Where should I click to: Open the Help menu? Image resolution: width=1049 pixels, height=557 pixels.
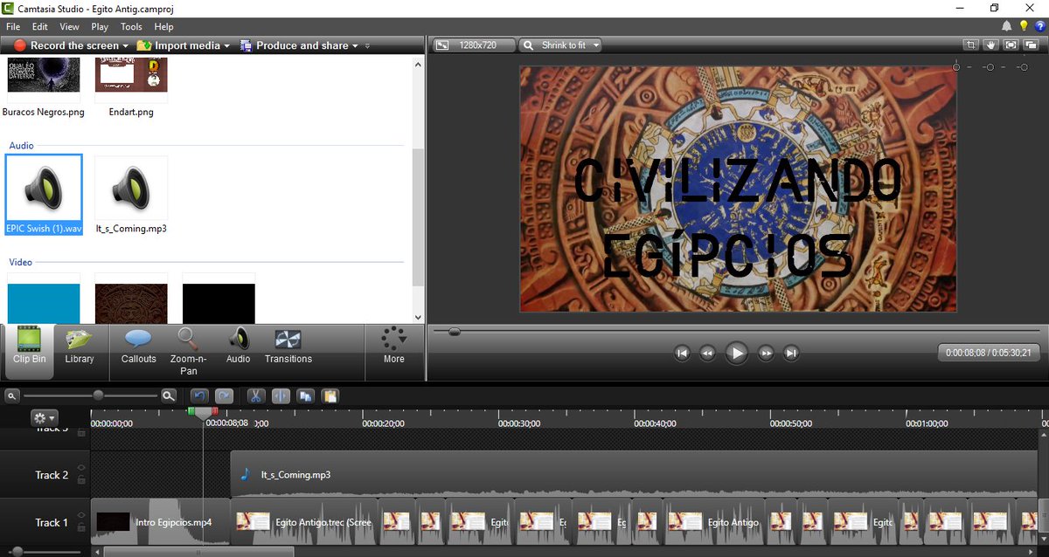163,27
